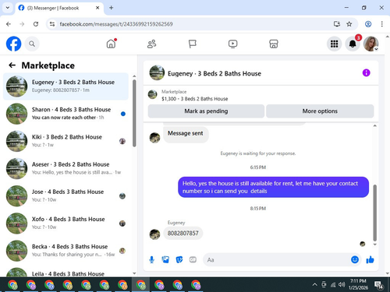390x292 pixels.
Task: Click the Sharon unread blue dot
Action: [x=123, y=114]
